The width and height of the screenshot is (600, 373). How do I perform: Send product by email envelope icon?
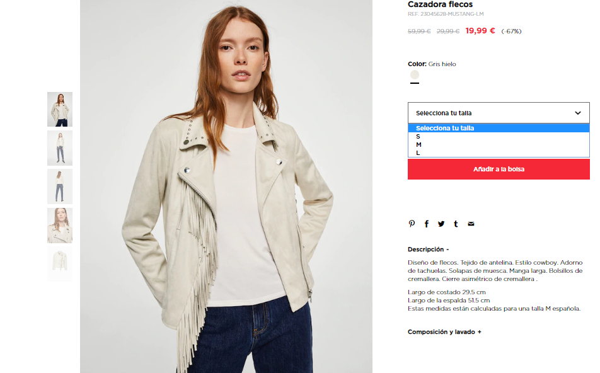point(471,224)
